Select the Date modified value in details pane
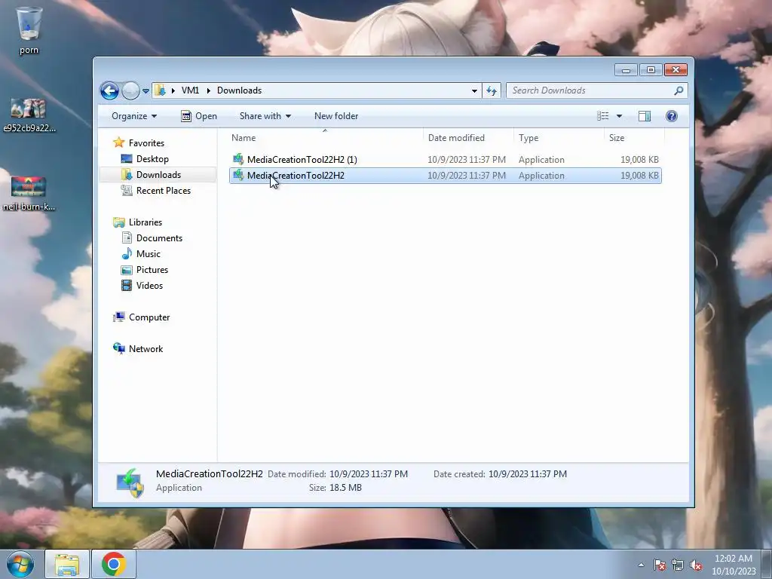 click(x=368, y=474)
